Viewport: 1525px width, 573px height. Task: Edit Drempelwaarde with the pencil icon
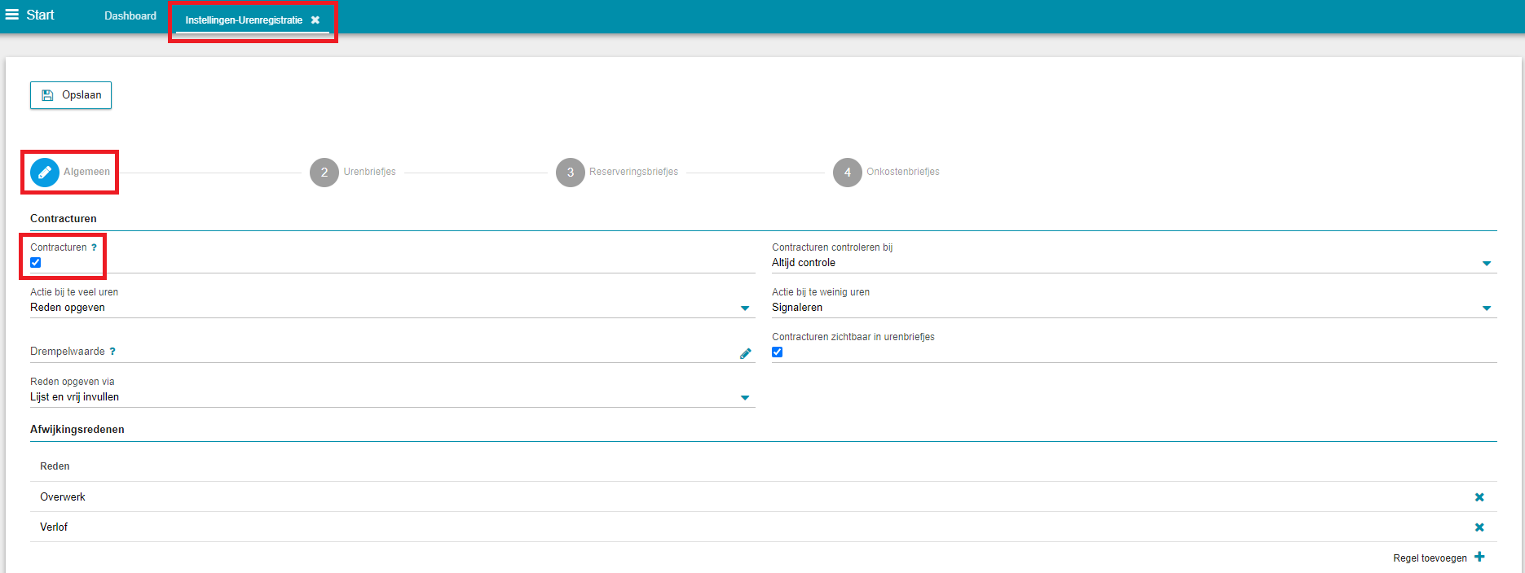[745, 353]
